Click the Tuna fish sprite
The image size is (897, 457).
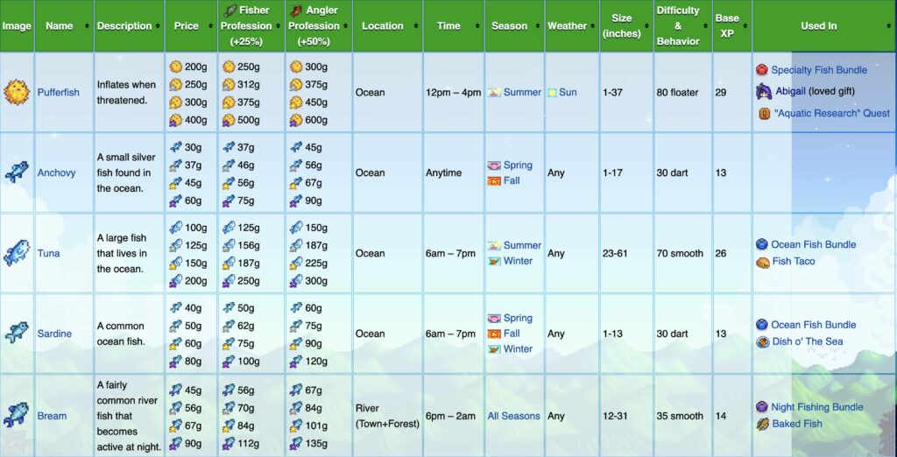coord(17,253)
